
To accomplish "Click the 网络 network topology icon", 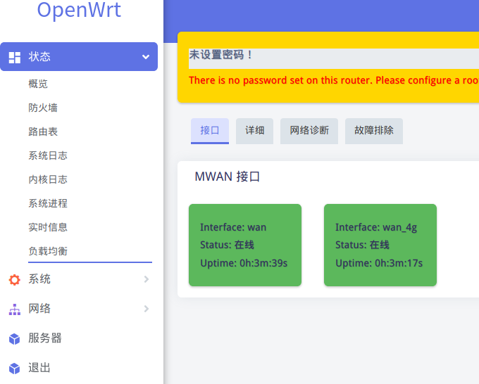I will tap(14, 309).
